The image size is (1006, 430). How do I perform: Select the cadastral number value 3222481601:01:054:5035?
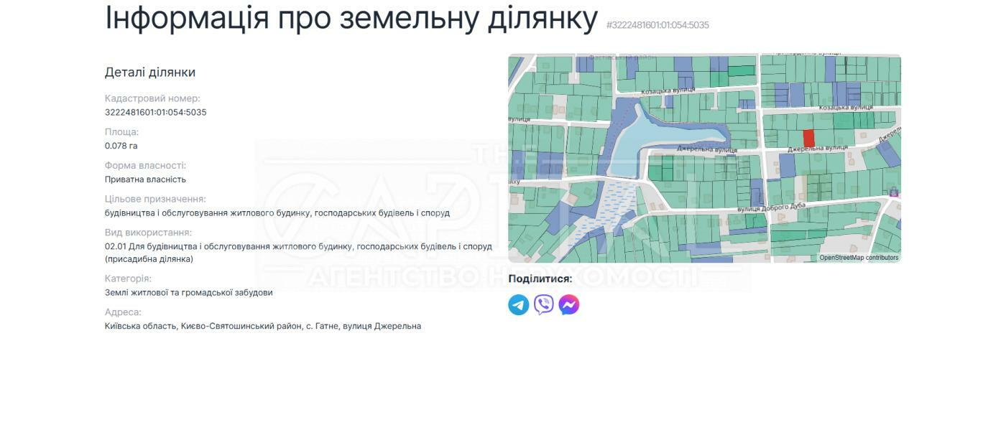156,112
